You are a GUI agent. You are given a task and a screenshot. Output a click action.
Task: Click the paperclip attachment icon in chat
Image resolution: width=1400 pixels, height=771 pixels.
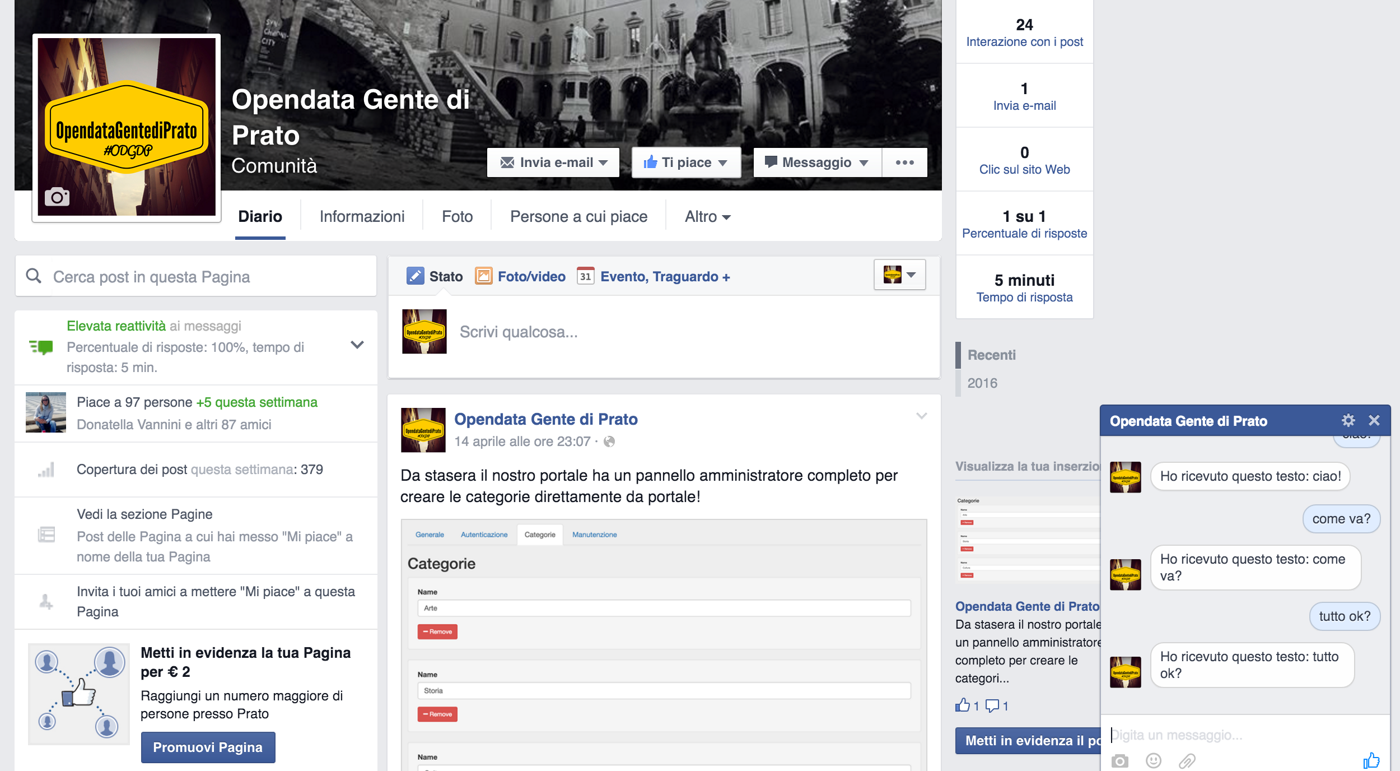[x=1187, y=760]
